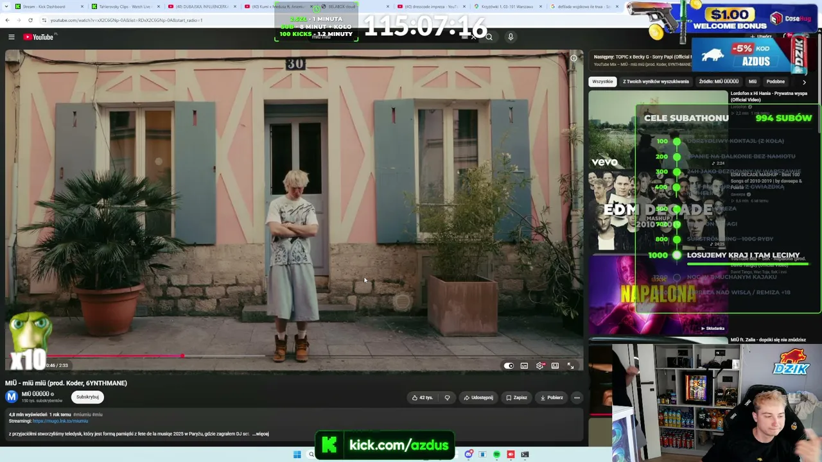
Task: Start voice search with microphone icon
Action: point(511,37)
